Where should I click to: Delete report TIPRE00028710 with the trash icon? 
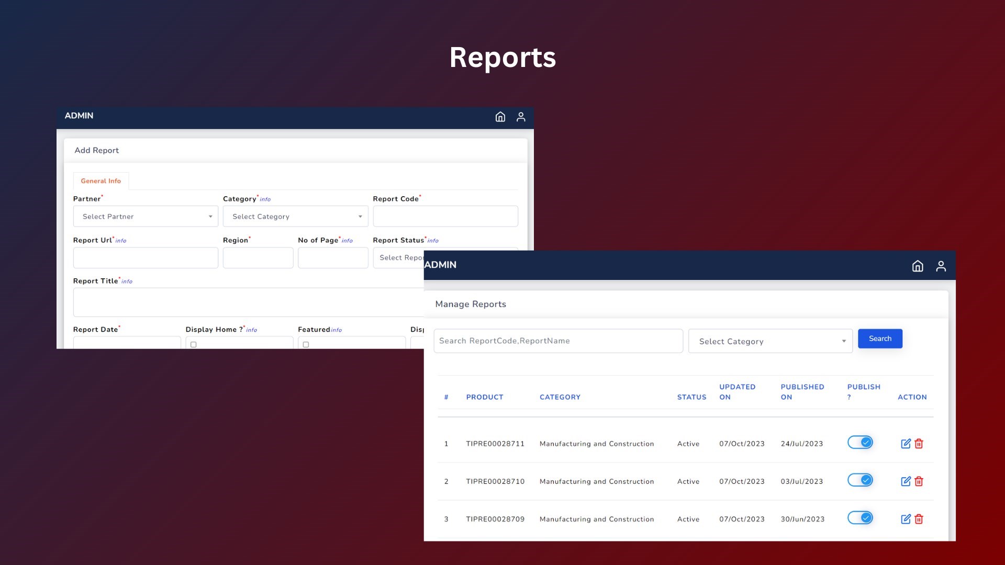[919, 481]
